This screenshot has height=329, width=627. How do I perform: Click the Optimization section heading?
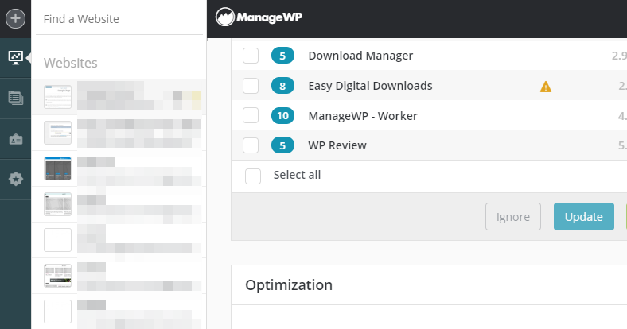[x=289, y=285]
